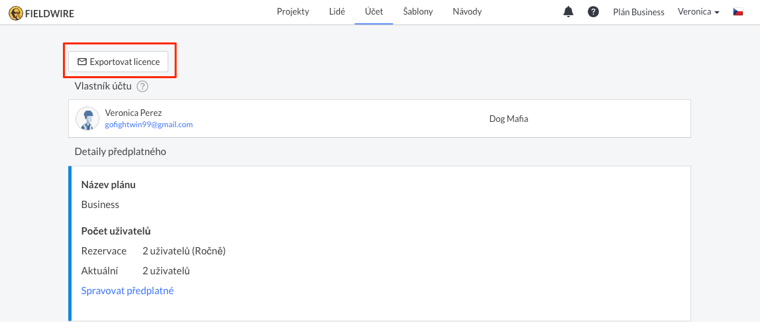
Task: Click the Plán Business link
Action: [638, 12]
